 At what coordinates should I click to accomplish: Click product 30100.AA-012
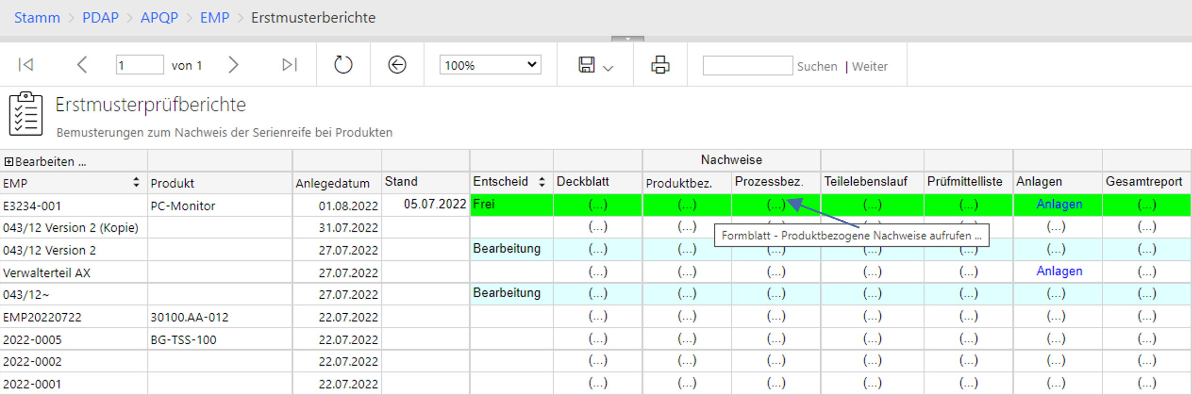[189, 317]
